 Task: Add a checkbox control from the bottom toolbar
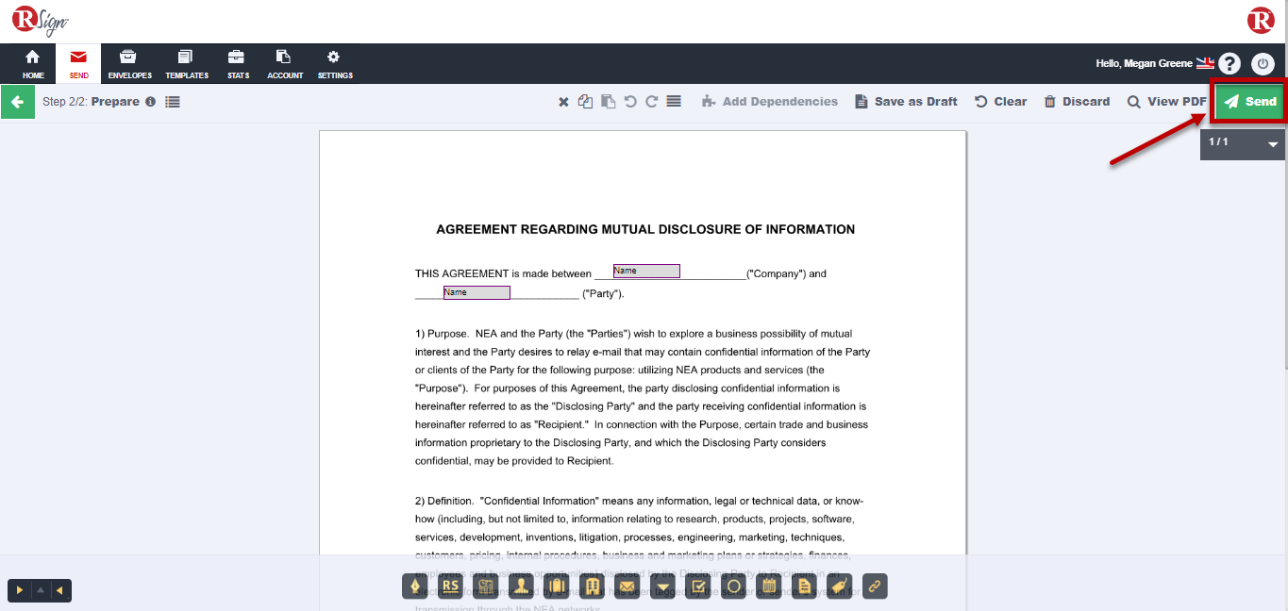pyautogui.click(x=698, y=586)
